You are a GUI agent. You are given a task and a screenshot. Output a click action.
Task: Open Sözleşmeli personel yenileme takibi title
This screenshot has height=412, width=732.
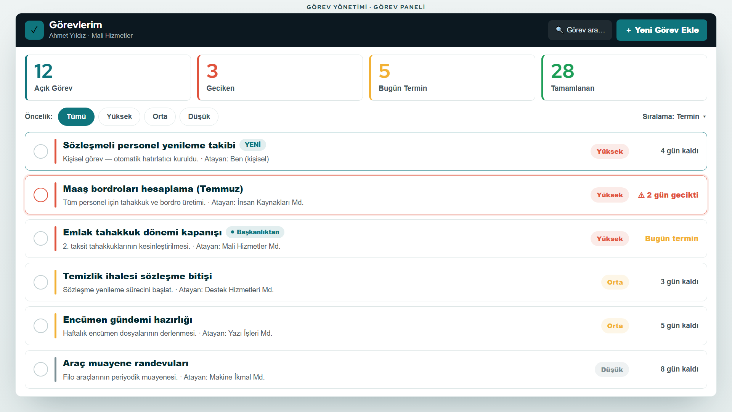(149, 145)
